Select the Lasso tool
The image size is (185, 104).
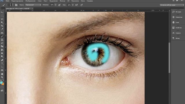click(2, 19)
